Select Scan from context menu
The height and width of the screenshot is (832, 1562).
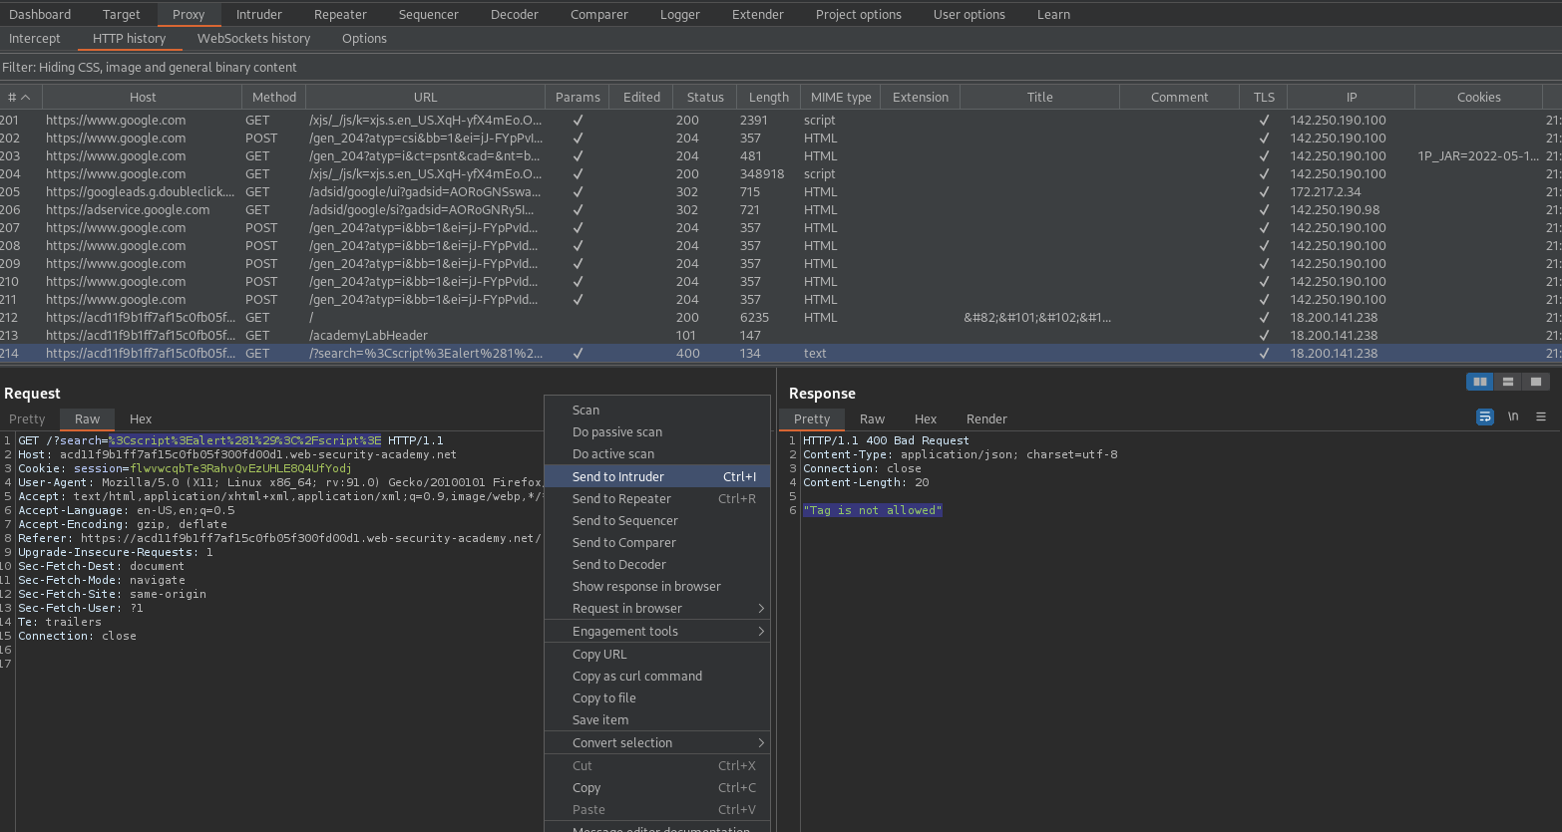(657, 410)
